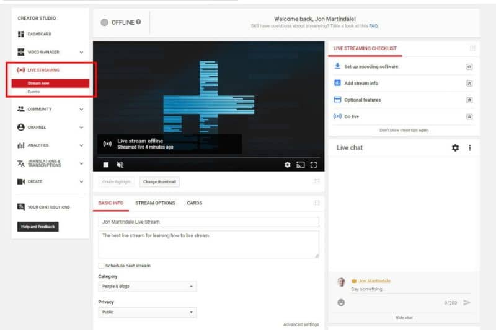Click the grid handle on the Basic Info panel

[317, 202]
